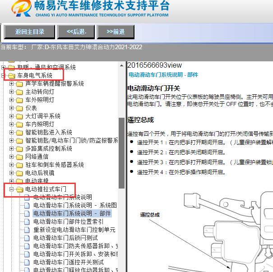This screenshot has width=273, height=272.
Task: Go forward with the >>前进 button
Action: coord(116,32)
